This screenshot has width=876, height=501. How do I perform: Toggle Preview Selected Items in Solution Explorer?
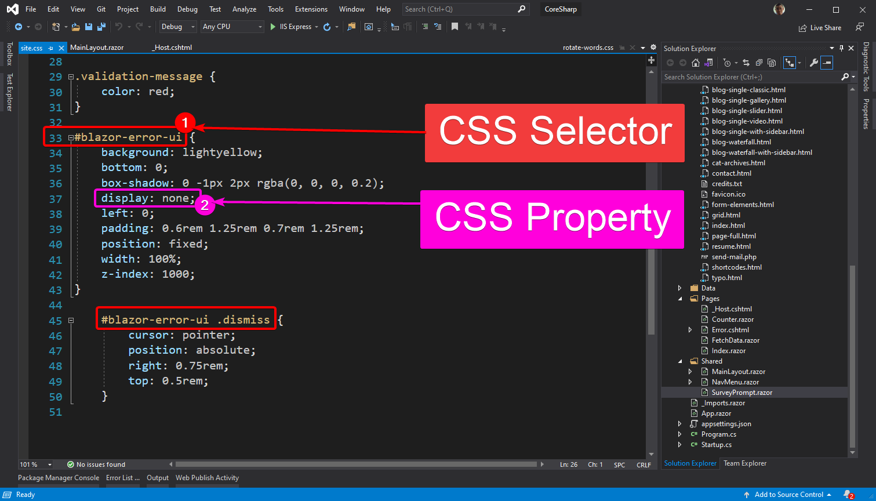coord(827,63)
